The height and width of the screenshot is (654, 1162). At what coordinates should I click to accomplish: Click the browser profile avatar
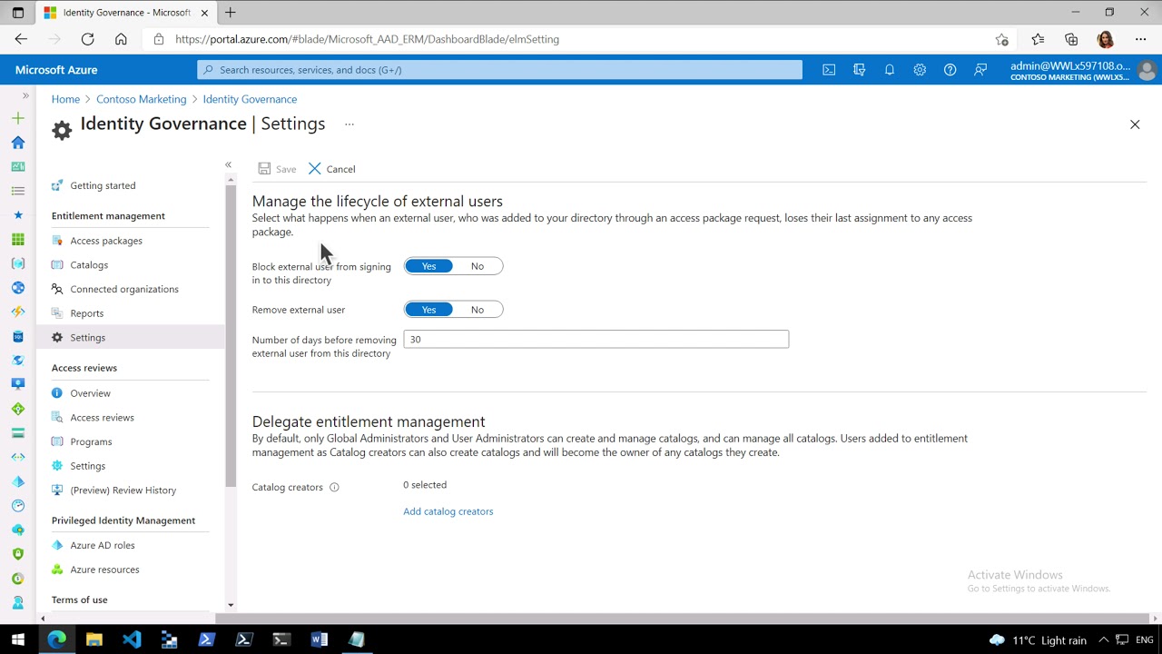[1105, 39]
